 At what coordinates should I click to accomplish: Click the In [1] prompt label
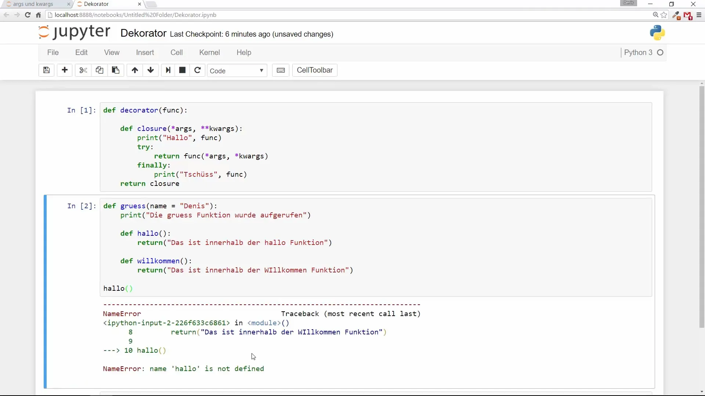point(82,110)
